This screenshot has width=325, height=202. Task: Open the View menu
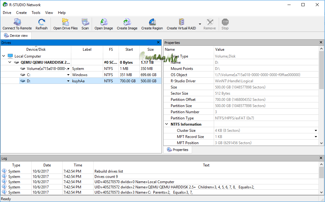point(49,13)
